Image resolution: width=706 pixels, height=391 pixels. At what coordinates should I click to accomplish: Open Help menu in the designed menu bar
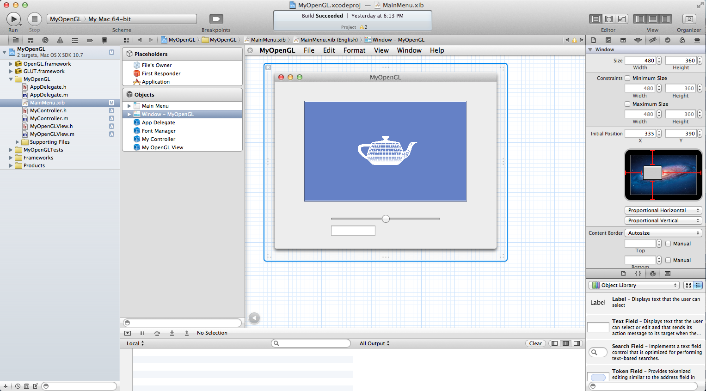coord(437,50)
